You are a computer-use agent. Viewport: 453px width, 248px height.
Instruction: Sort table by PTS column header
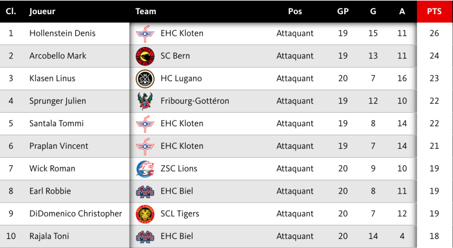tap(434, 11)
